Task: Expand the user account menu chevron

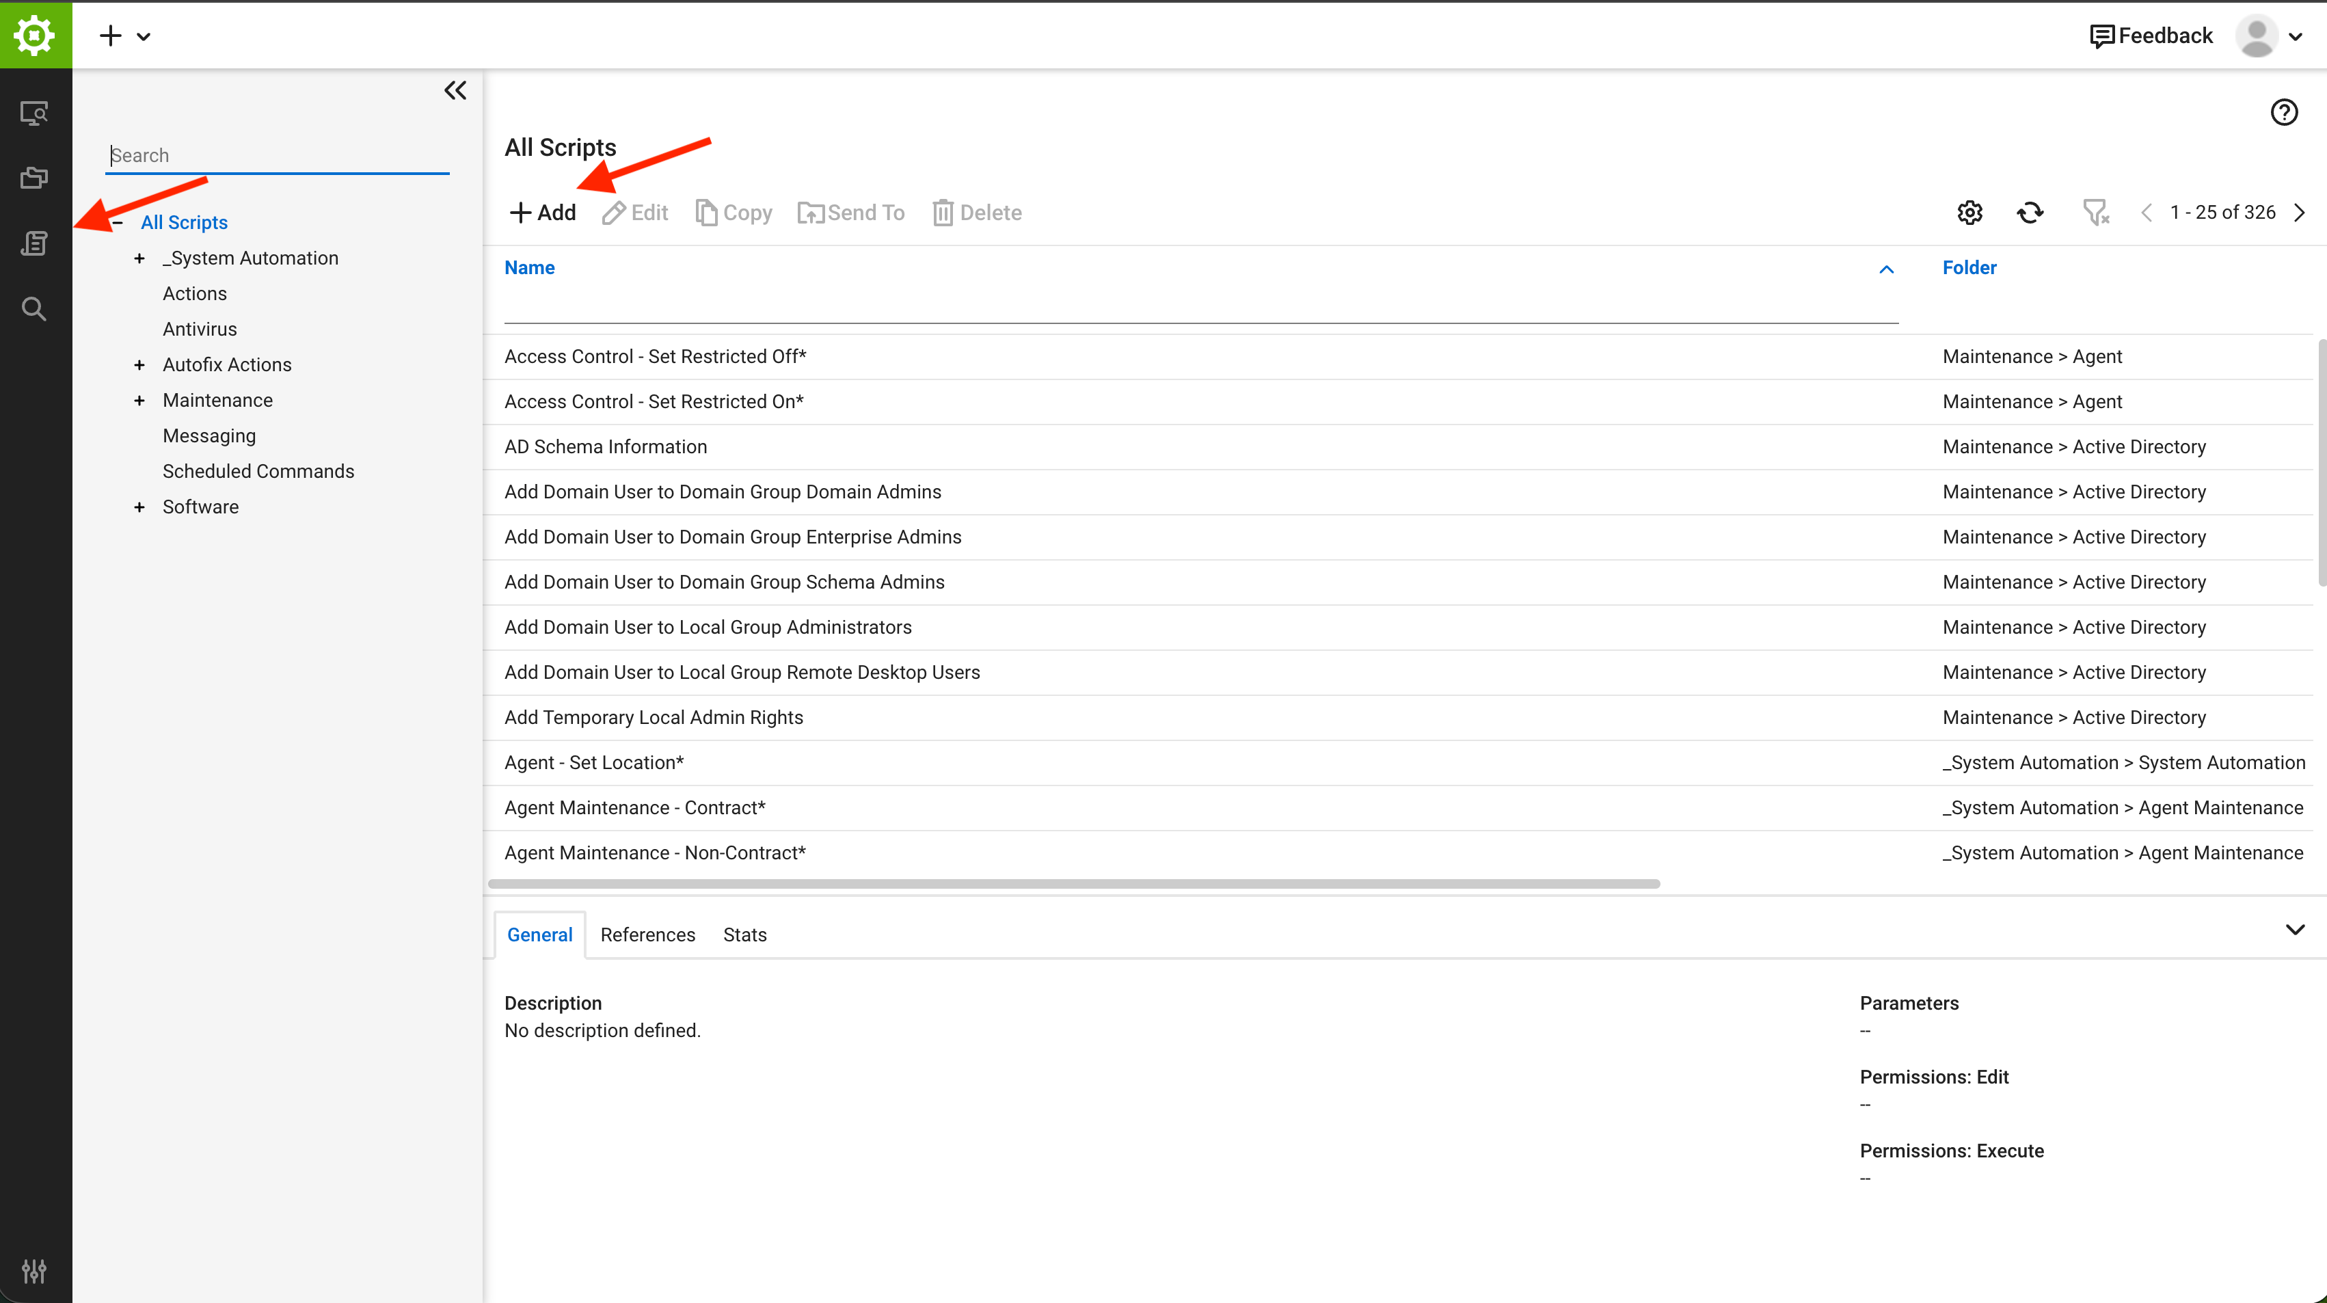Action: pos(2296,37)
